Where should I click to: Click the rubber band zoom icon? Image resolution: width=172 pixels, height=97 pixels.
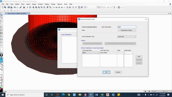tap(33, 7)
